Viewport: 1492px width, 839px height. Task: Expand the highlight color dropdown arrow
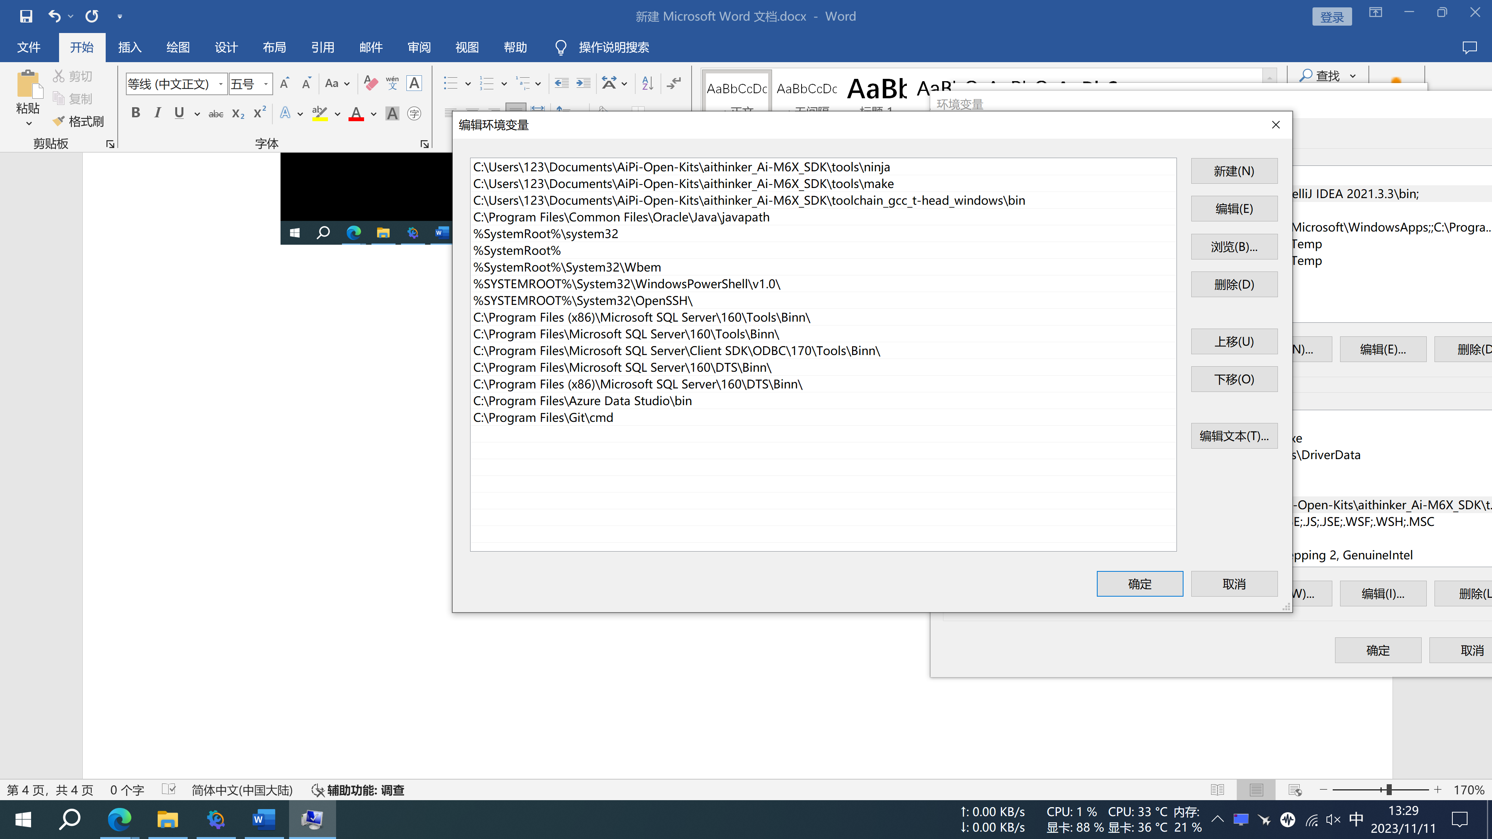click(338, 114)
